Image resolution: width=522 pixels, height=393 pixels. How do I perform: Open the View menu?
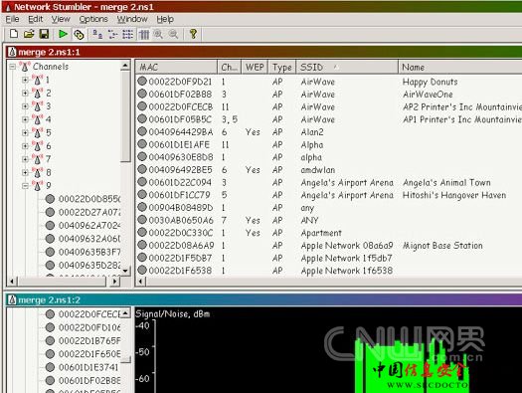pyautogui.click(x=61, y=19)
